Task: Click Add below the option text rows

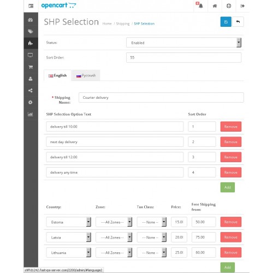Action: tap(228, 187)
